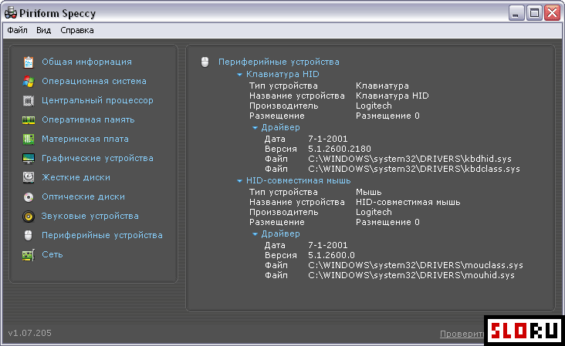Viewport: 565px width, 346px height.
Task: Click the value Клавиатура for Тип устройства
Action: coord(382,86)
